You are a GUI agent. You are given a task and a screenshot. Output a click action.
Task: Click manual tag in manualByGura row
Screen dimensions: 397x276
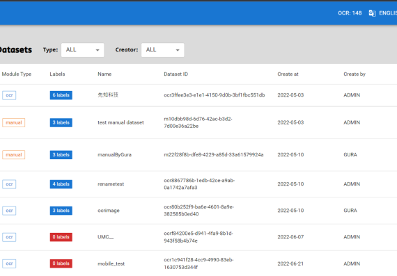pos(14,154)
